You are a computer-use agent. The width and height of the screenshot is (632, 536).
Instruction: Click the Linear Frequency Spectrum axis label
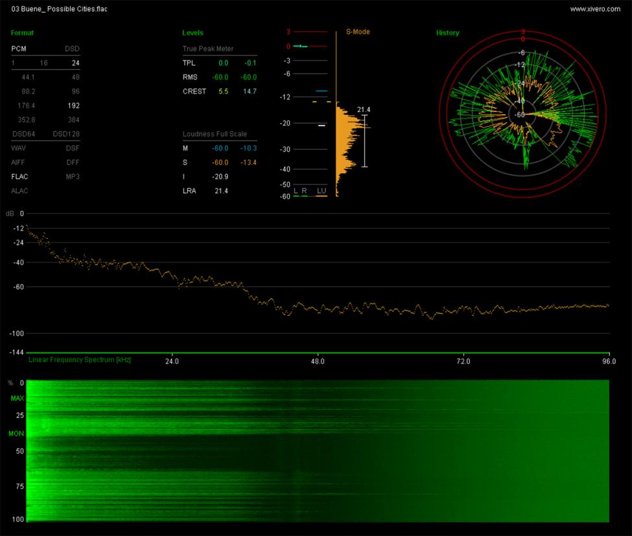pos(80,359)
